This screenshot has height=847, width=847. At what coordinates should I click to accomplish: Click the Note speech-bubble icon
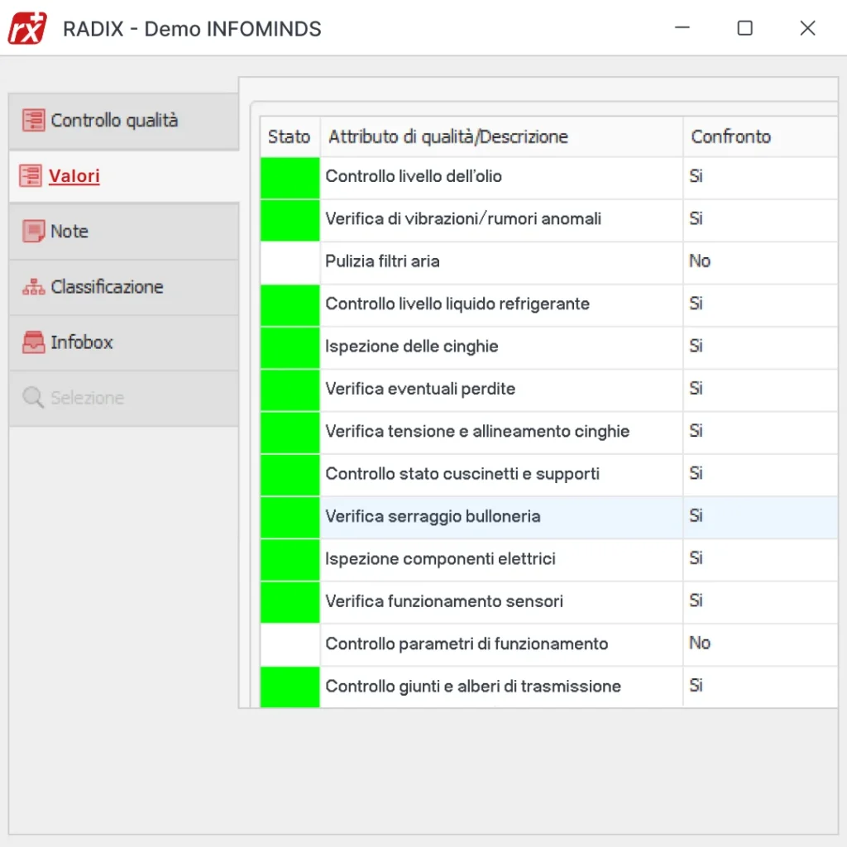pyautogui.click(x=33, y=231)
